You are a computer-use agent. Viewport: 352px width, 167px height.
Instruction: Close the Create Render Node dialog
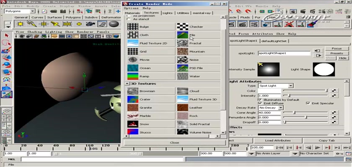pyautogui.click(x=174, y=143)
